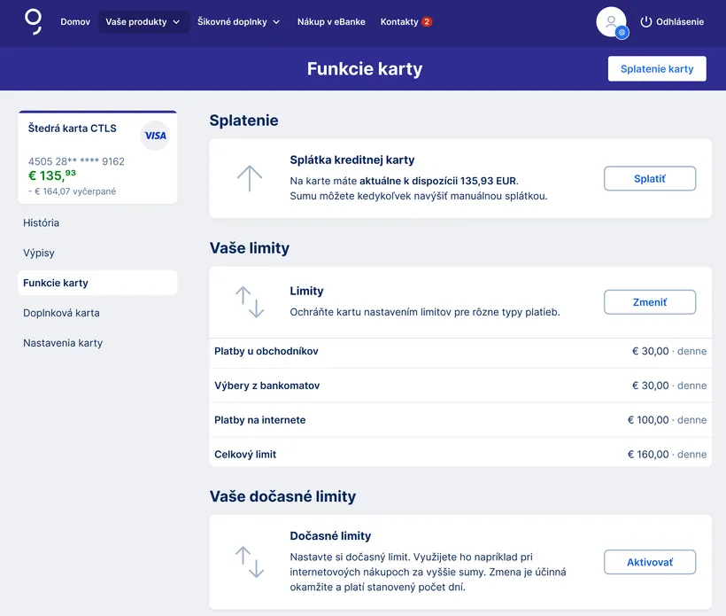Open Nastavenia karty in sidebar

pos(63,343)
